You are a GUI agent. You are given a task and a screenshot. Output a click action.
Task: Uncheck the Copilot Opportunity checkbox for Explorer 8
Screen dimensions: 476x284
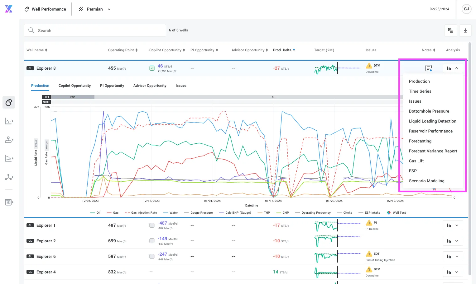pyautogui.click(x=152, y=68)
